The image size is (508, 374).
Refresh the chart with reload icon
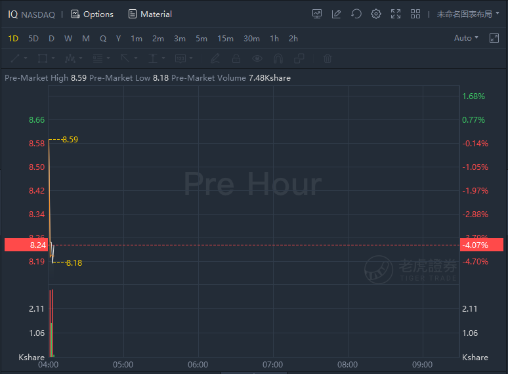click(356, 14)
